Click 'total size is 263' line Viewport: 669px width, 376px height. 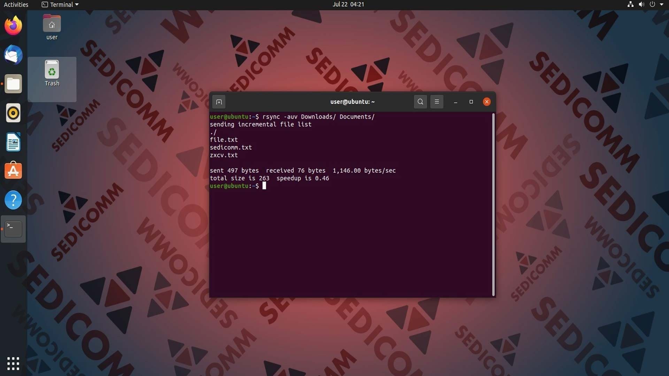coord(269,178)
